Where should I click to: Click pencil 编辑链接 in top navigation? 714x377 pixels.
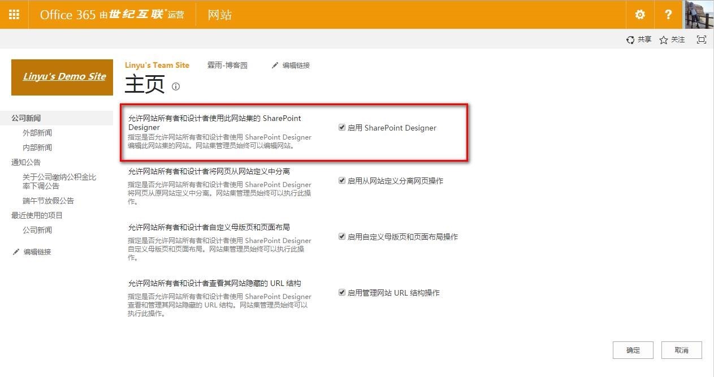pos(291,66)
